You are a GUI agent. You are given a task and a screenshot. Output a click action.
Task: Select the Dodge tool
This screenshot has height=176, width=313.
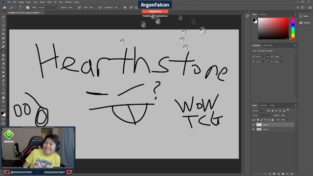pyautogui.click(x=3, y=76)
